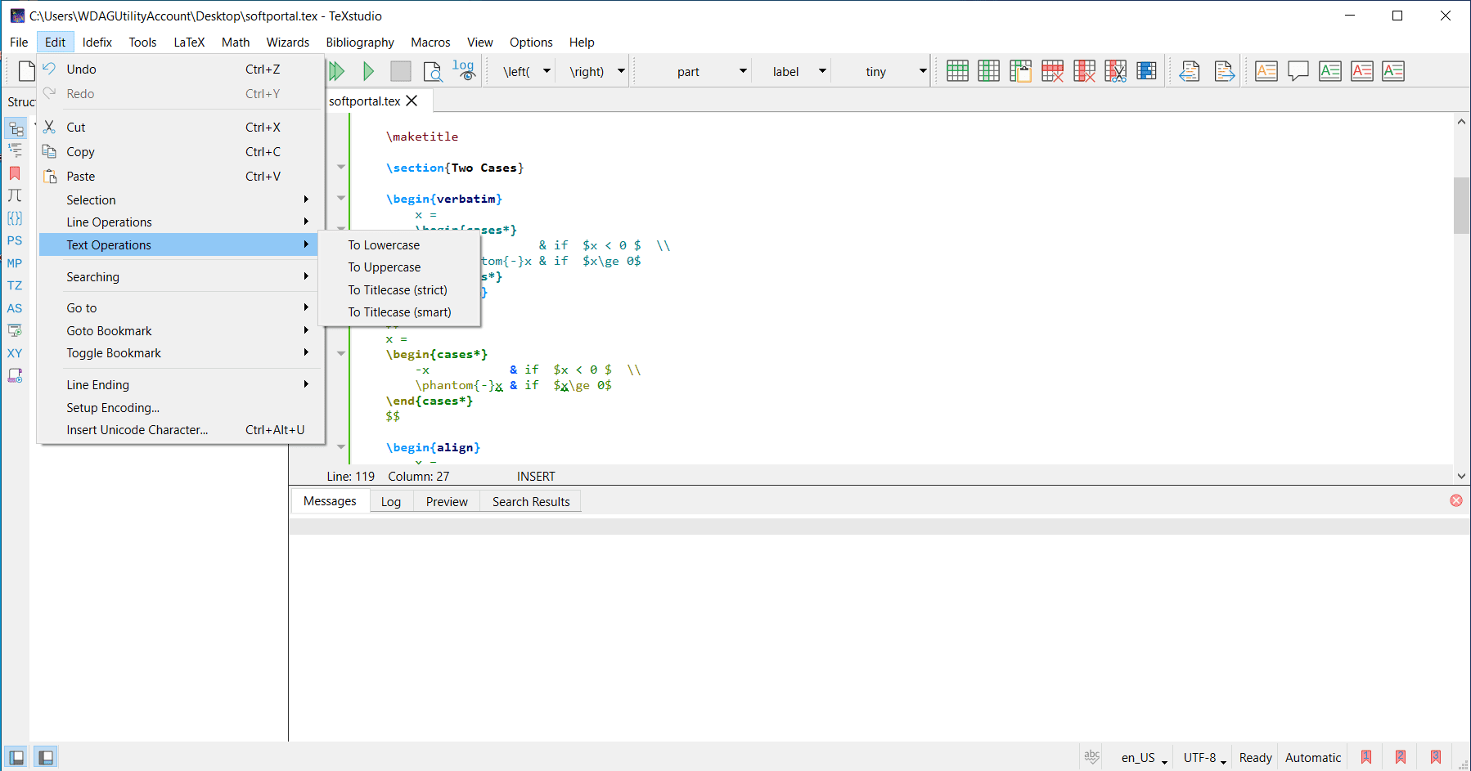1471x771 pixels.
Task: Open the PSTricks (PS) side panel
Action: click(x=15, y=240)
